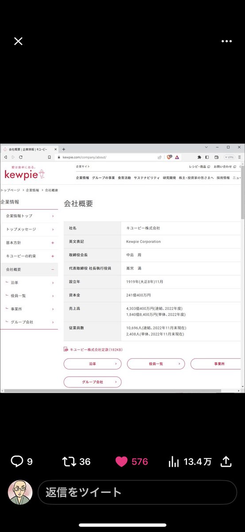Click the 10,696人 employee count
Screen dimensions: 245x532
click(156, 328)
